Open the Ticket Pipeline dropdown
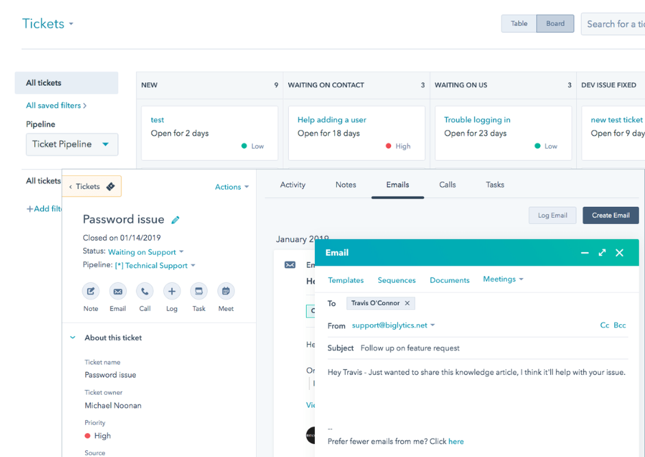The width and height of the screenshot is (645, 457). coord(71,145)
